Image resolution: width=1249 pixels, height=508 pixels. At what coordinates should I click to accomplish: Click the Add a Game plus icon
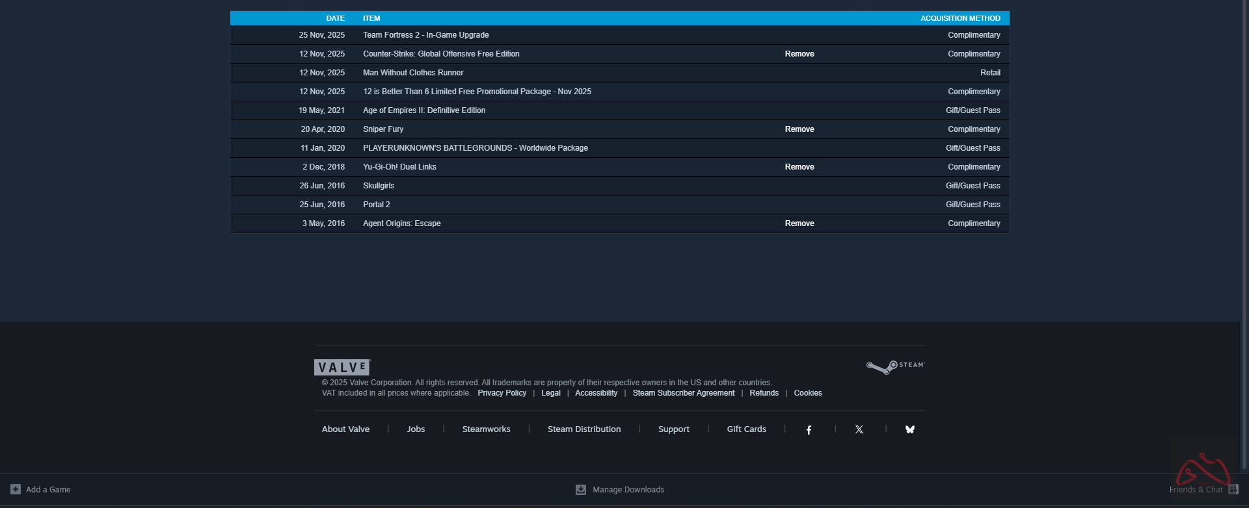16,490
